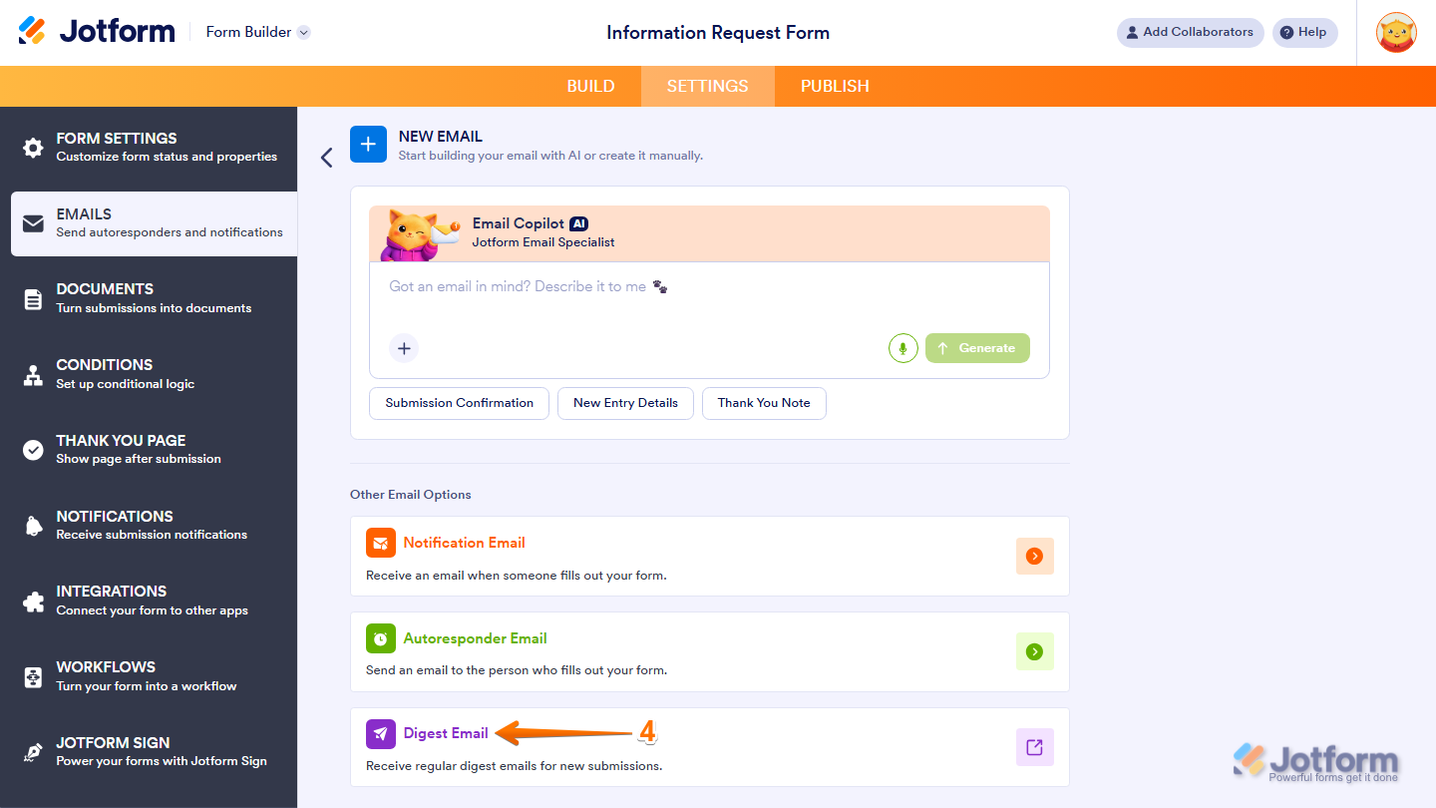Click the Add Collaborators button
Image resolution: width=1436 pixels, height=808 pixels.
[x=1190, y=32]
